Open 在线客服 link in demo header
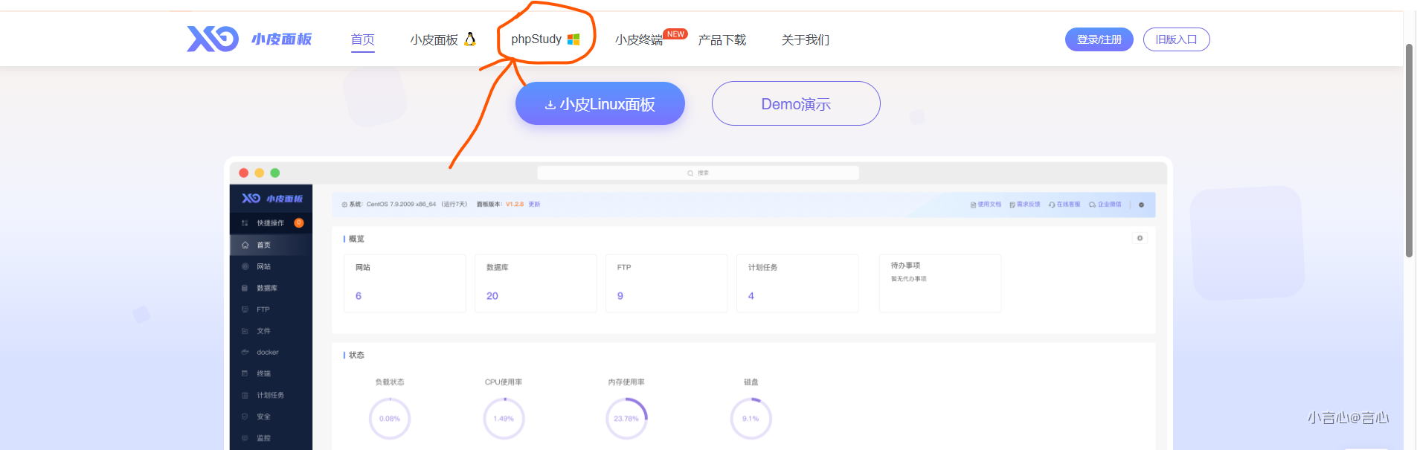This screenshot has height=450, width=1417. pyautogui.click(x=1064, y=204)
